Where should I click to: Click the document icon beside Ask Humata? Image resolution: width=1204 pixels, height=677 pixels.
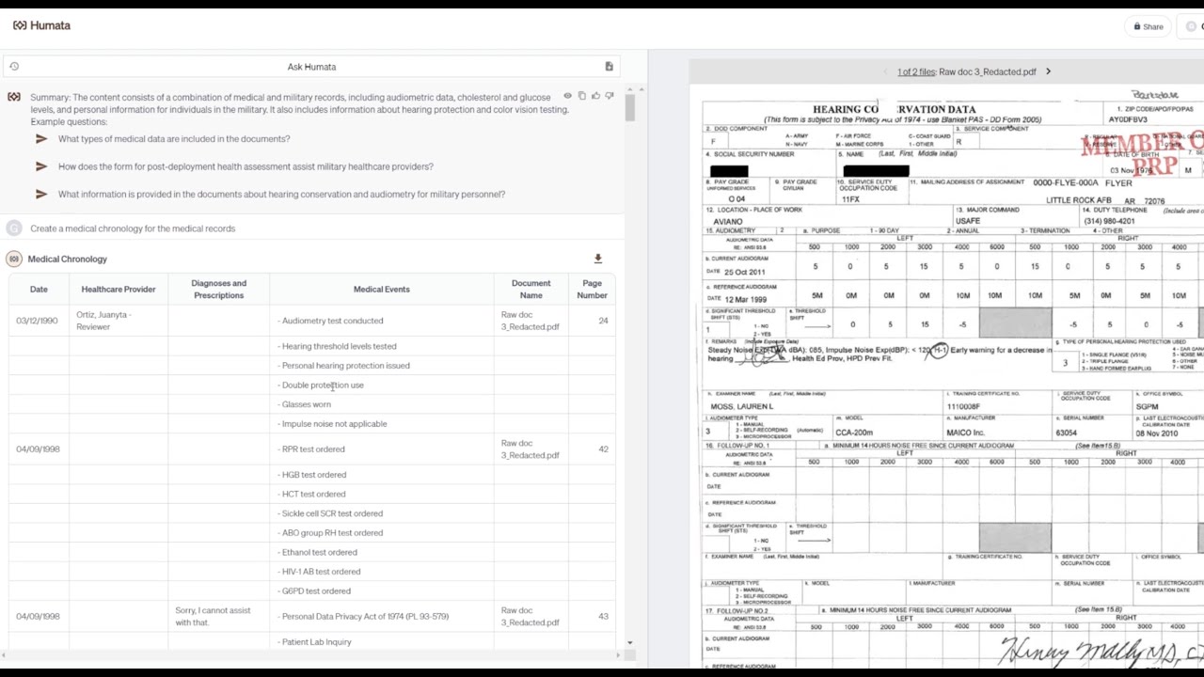[x=609, y=67]
